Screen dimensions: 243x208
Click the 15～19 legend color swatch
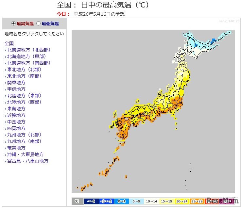[x=166, y=201]
